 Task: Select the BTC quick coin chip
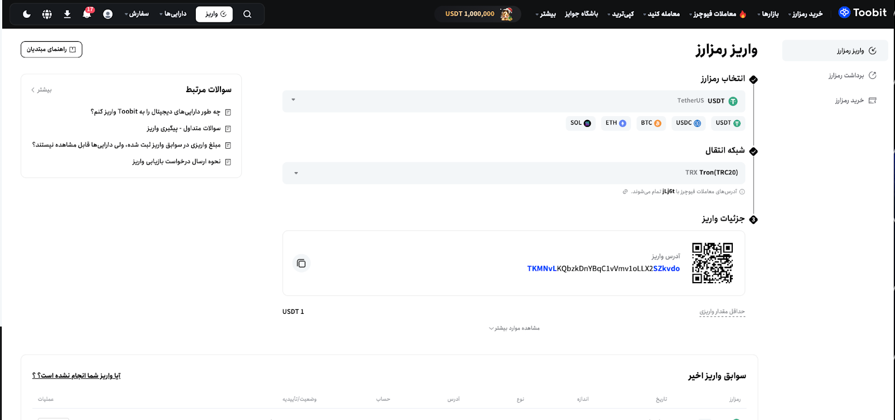(x=651, y=123)
